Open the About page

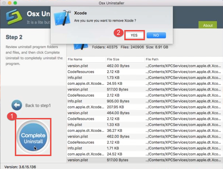[x=208, y=25]
